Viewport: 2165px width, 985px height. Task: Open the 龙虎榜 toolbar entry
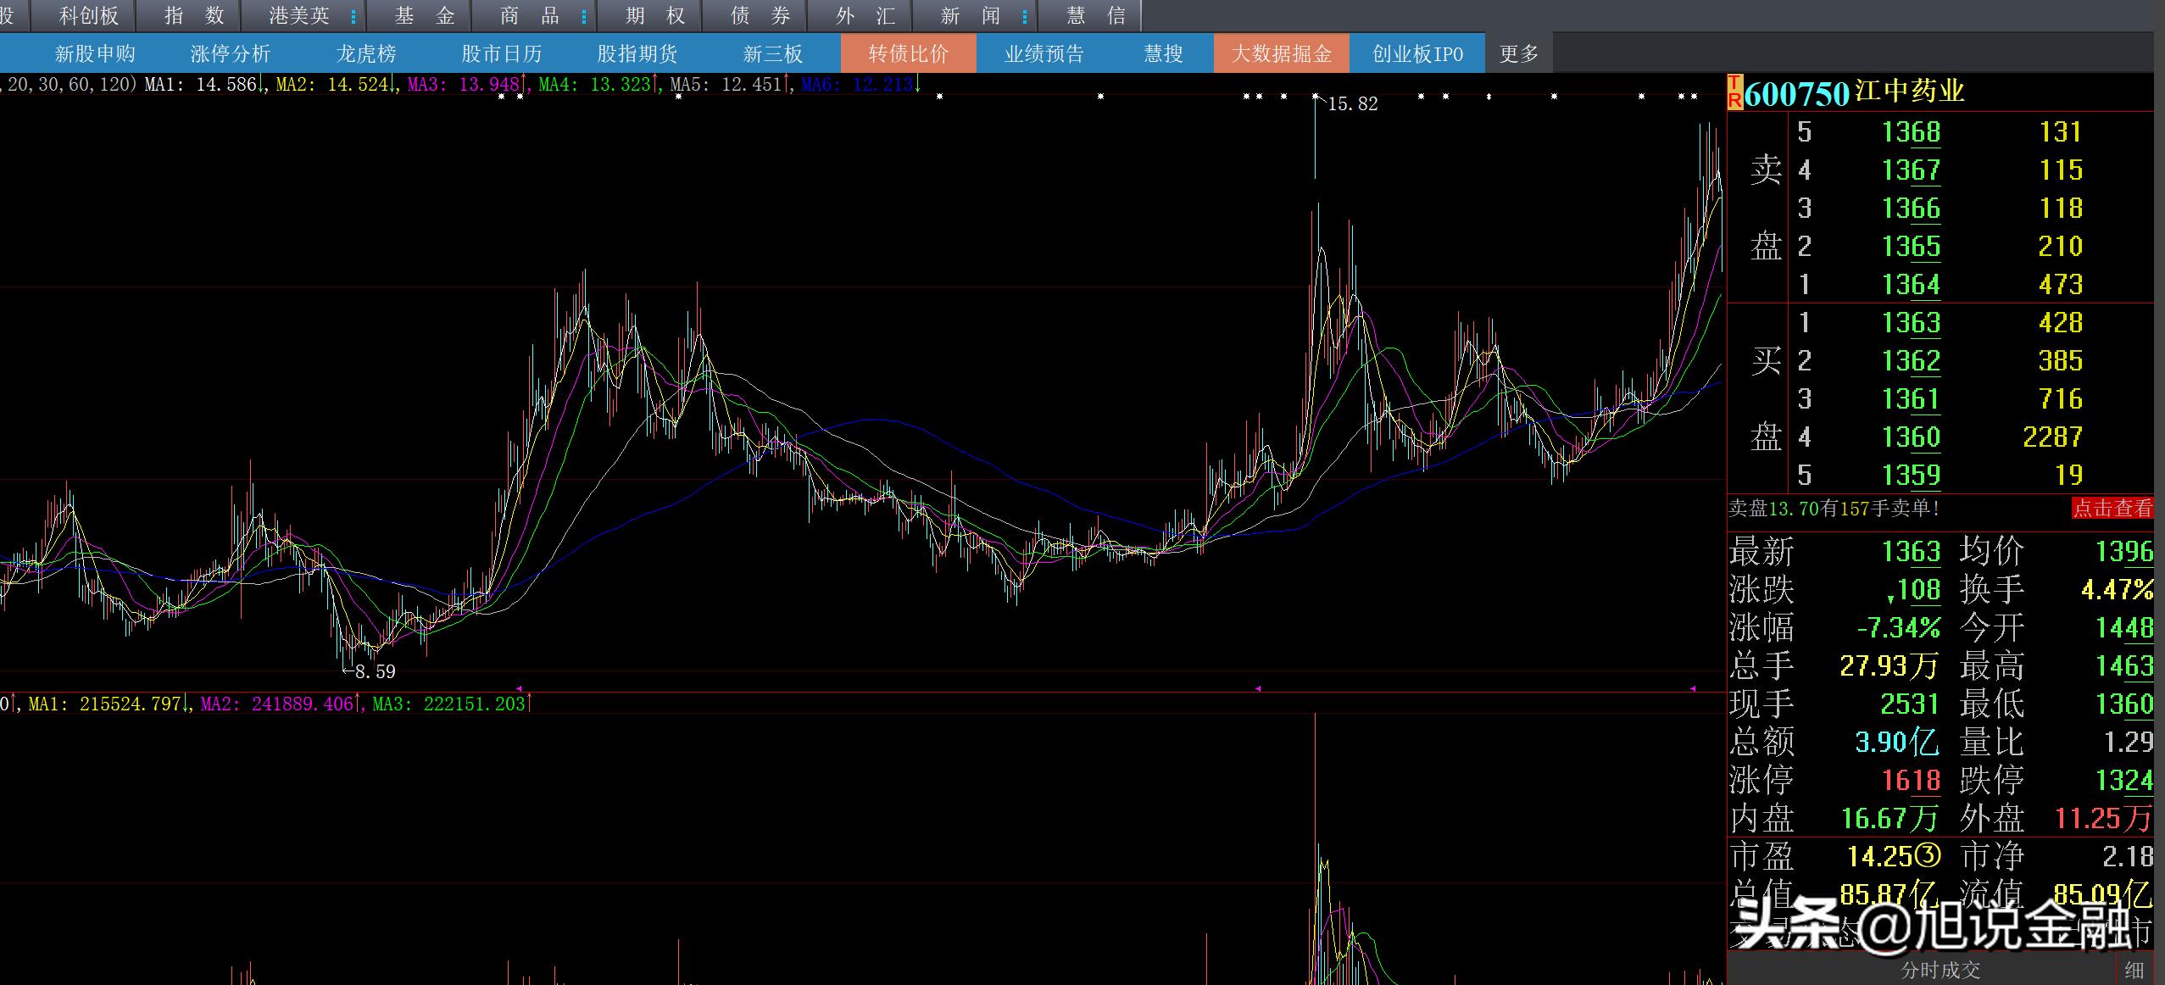pyautogui.click(x=366, y=54)
